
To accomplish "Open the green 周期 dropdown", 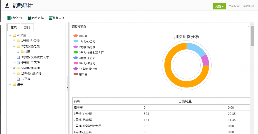I will [x=219, y=6].
